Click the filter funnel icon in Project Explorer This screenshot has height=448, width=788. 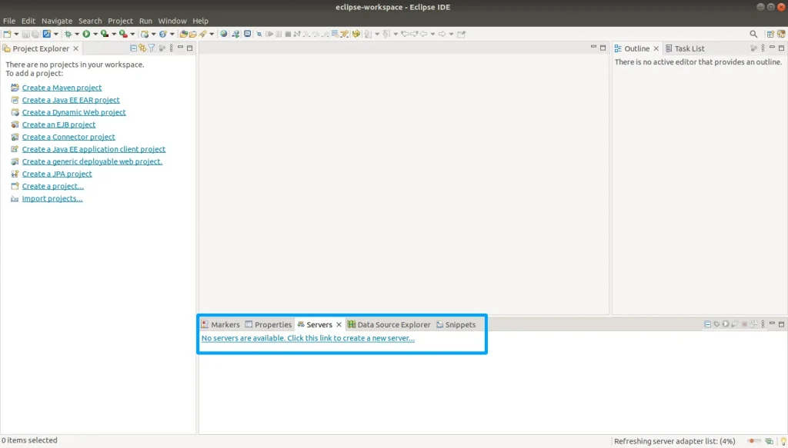[x=152, y=48]
